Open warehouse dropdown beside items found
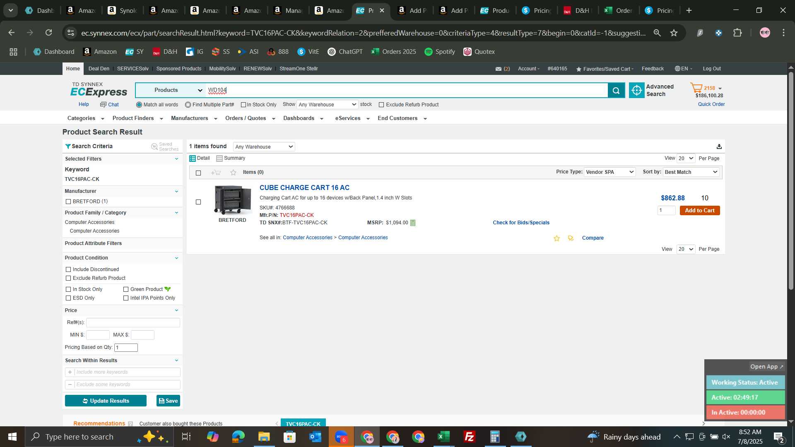The width and height of the screenshot is (795, 447). [264, 147]
